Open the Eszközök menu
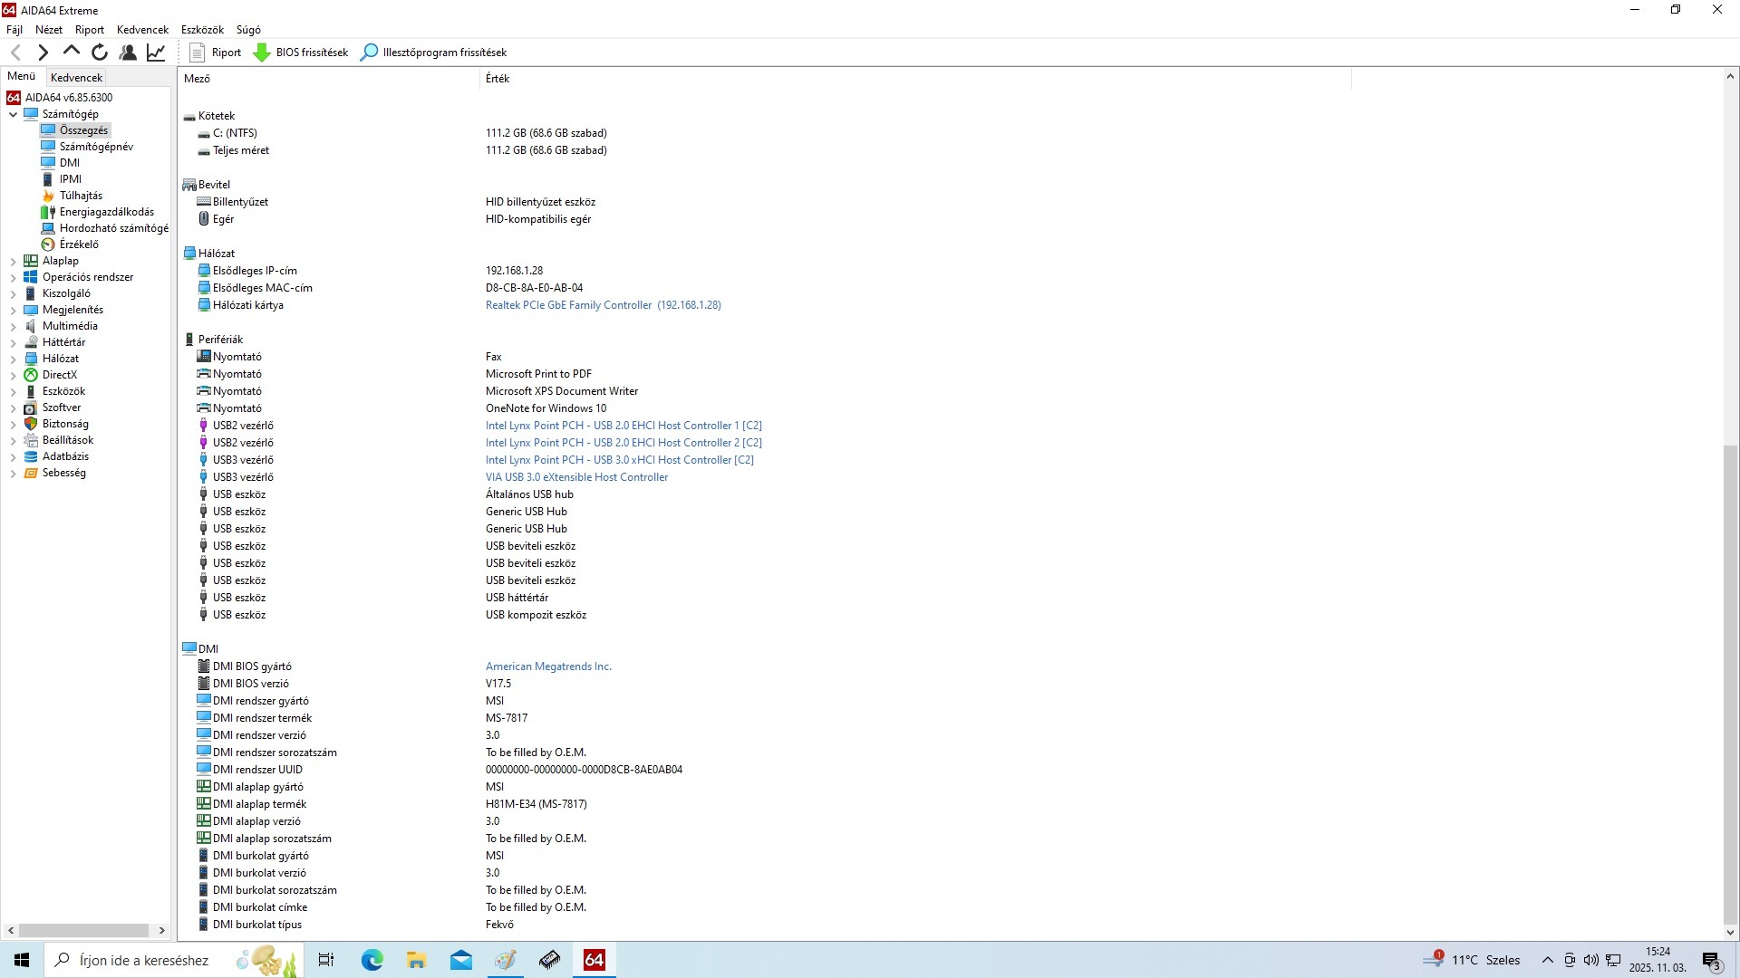 (x=202, y=30)
